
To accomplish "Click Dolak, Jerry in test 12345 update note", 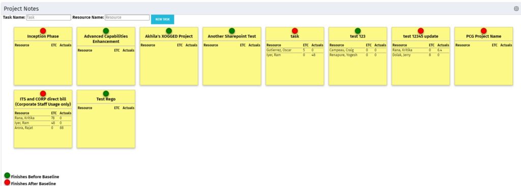I will click(x=401, y=55).
